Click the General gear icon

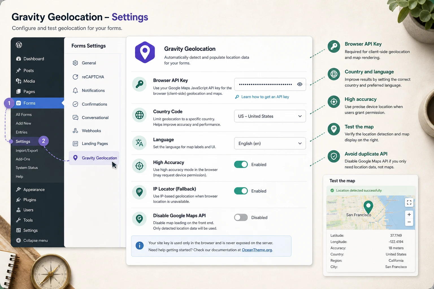tap(75, 63)
